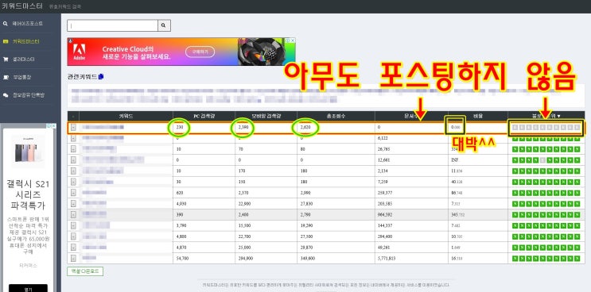This screenshot has height=292, width=591.
Task: Click the document count 984,592
Action: click(385, 215)
